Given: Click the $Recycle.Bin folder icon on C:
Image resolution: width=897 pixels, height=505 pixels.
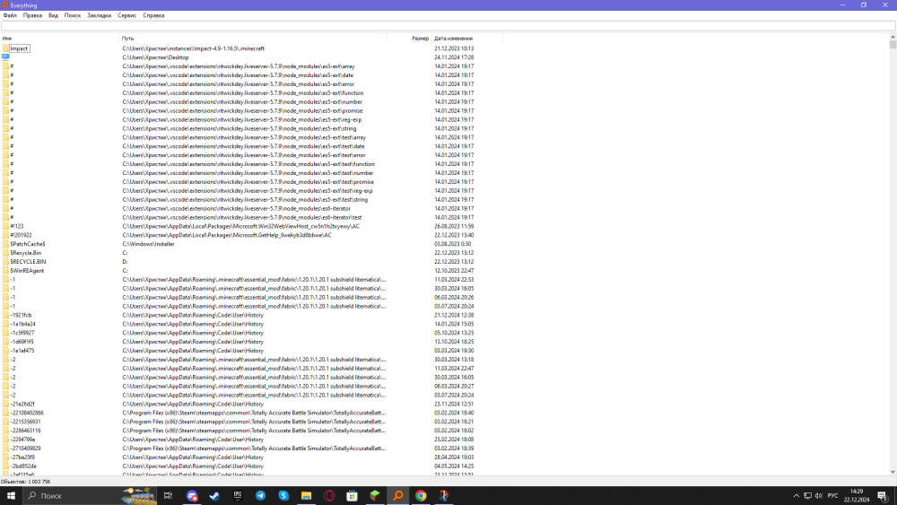Looking at the screenshot, I should (5, 253).
